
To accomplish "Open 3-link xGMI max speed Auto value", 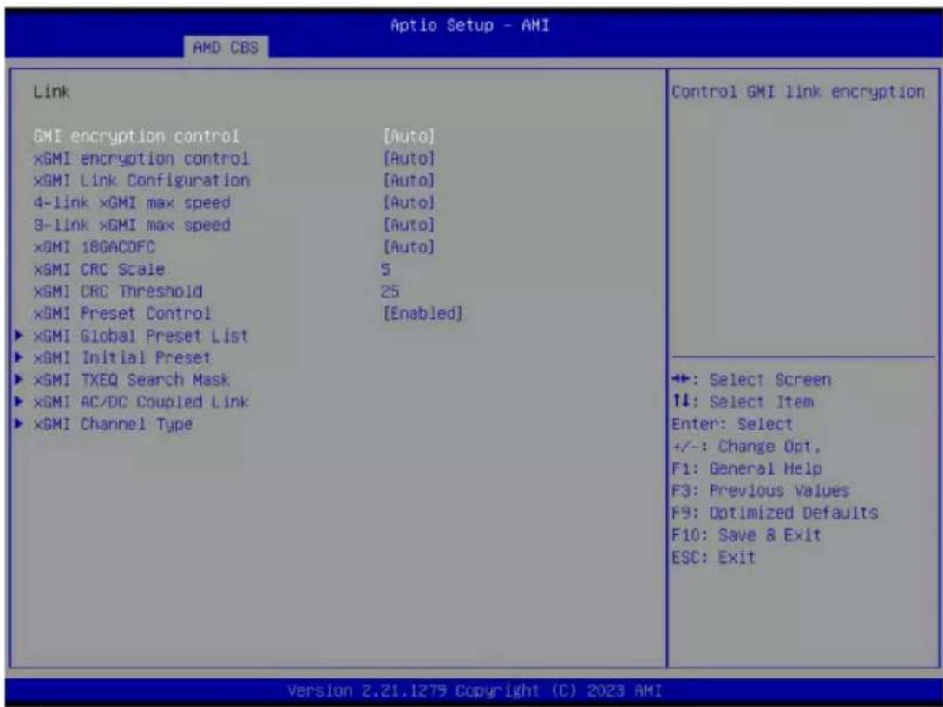I will (409, 225).
